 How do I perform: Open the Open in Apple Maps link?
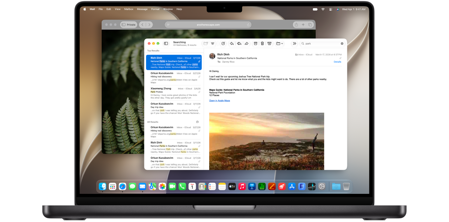[220, 101]
